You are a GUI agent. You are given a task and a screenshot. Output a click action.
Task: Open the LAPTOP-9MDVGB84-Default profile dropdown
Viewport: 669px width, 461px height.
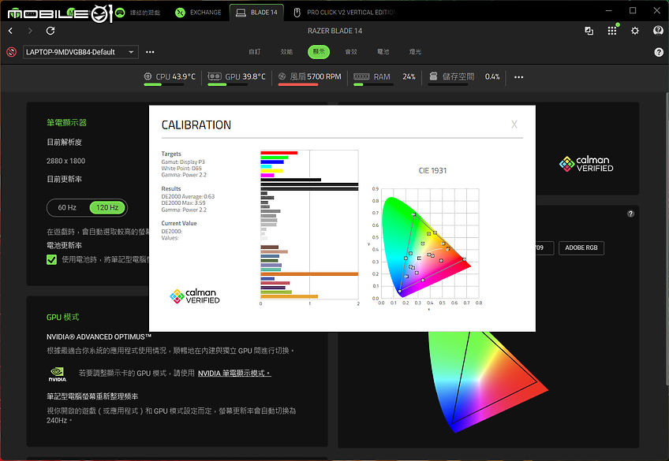click(x=80, y=52)
